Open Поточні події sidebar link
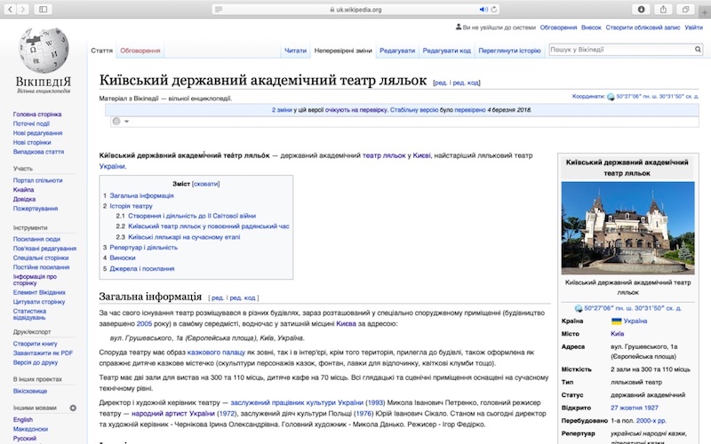711x444 pixels. click(31, 123)
